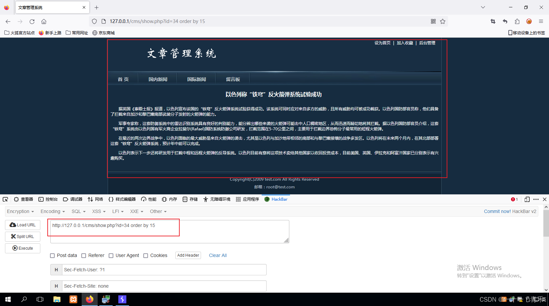The width and height of the screenshot is (549, 306).
Task: Click the QR code icon in address bar
Action: [433, 21]
